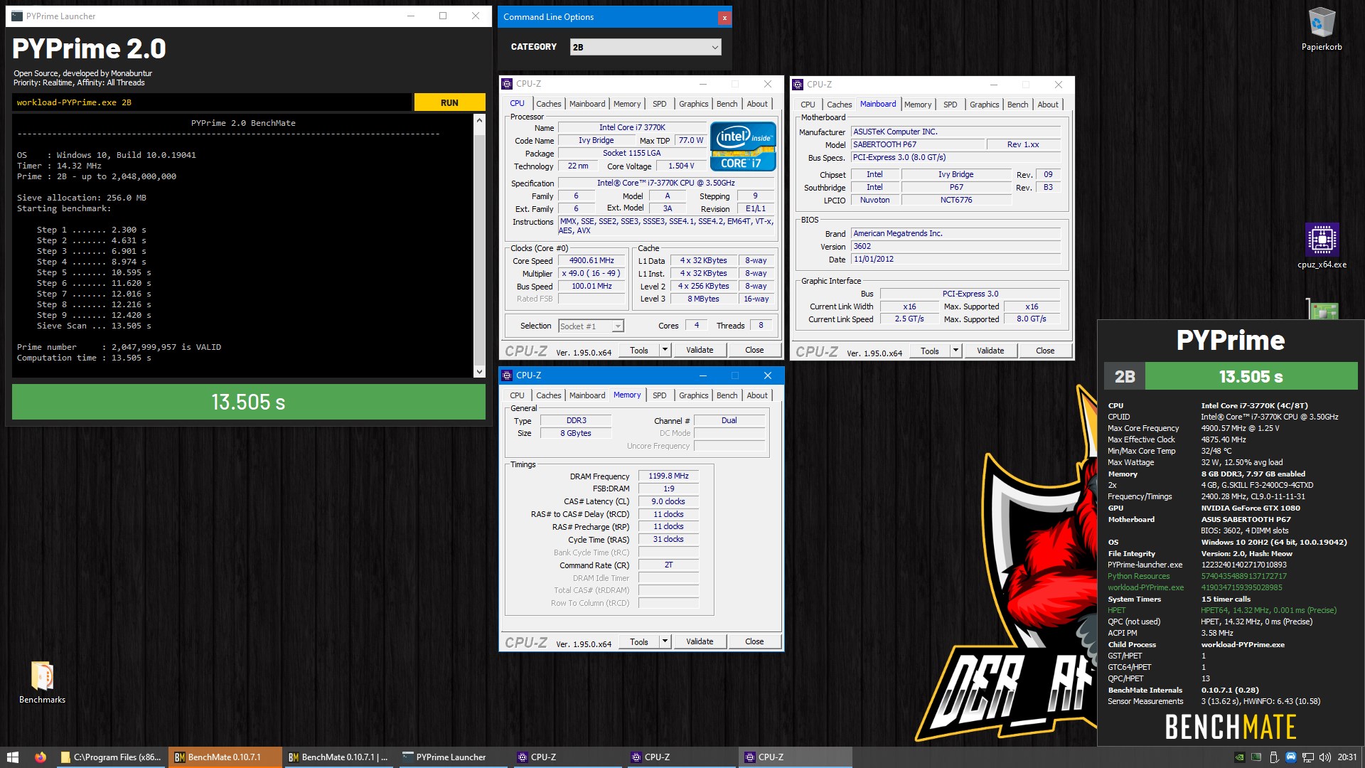Screen dimensions: 1365x768
Task: Click the workload-PYPrime.exe 2B command field
Action: tap(211, 102)
